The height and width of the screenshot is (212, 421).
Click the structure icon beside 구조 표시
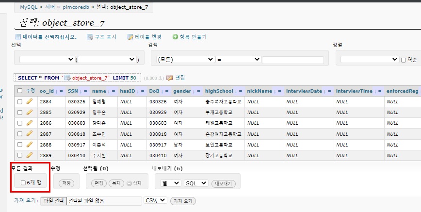click(90, 37)
